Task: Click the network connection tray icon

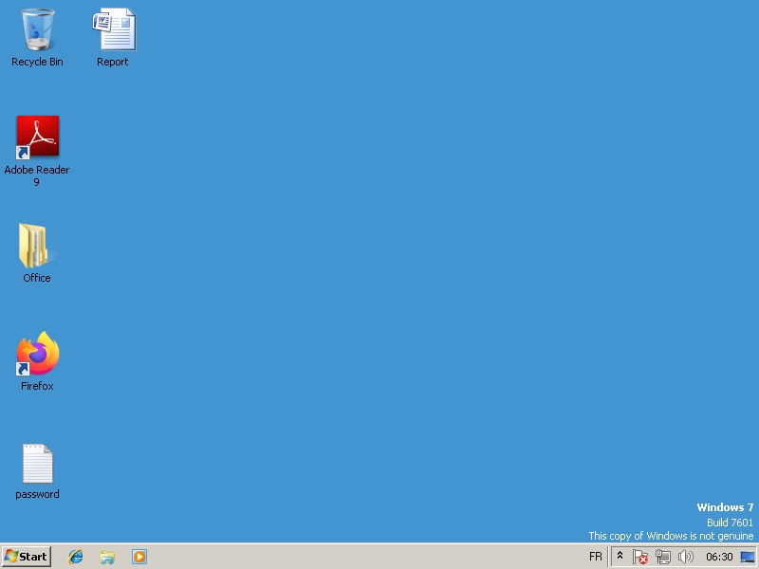Action: click(662, 557)
